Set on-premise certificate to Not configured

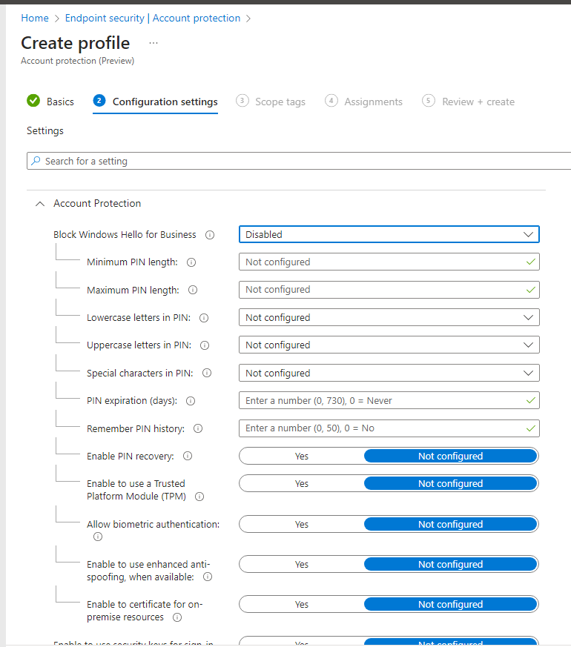click(x=450, y=604)
